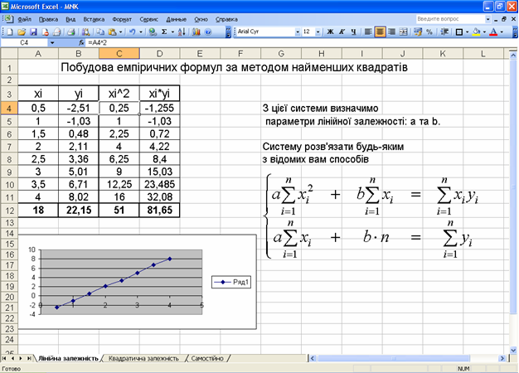Apply yellow fill color bucket
Image resolution: width=519 pixels, height=373 pixels.
[x=477, y=31]
